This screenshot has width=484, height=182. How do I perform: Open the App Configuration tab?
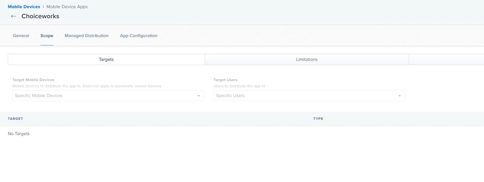139,36
